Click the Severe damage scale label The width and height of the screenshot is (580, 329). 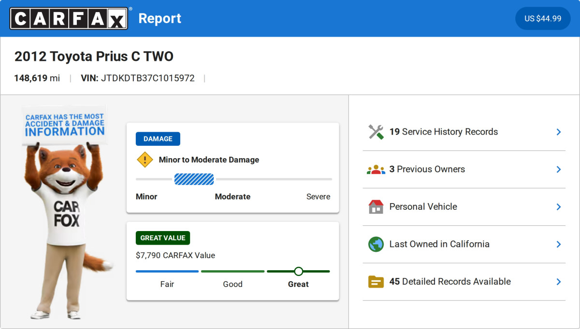pyautogui.click(x=319, y=197)
